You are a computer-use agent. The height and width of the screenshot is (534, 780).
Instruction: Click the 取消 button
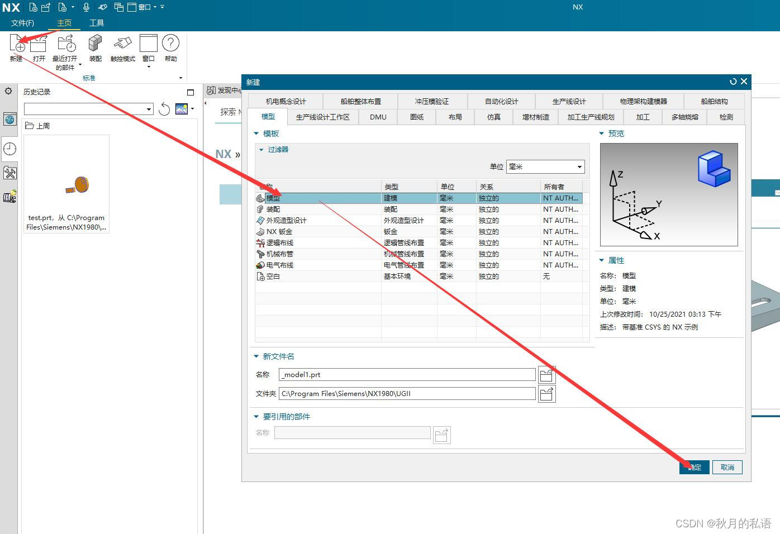(x=727, y=468)
